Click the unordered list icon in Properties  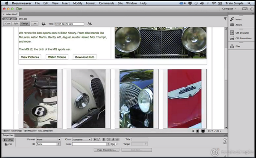104,139
